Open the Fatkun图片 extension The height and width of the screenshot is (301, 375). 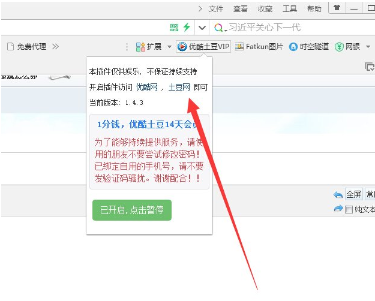[x=259, y=46]
